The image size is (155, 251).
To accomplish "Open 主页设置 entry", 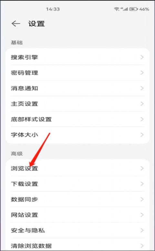I will tap(77, 104).
